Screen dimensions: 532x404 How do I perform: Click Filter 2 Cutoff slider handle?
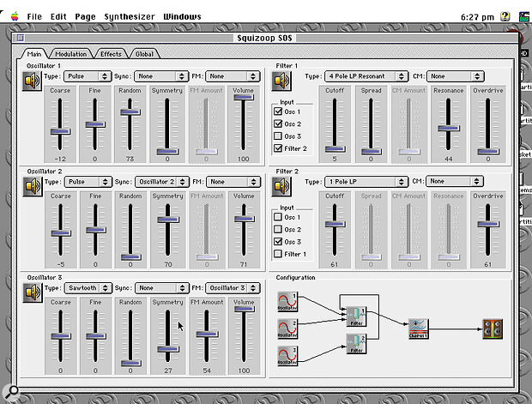tap(335, 224)
